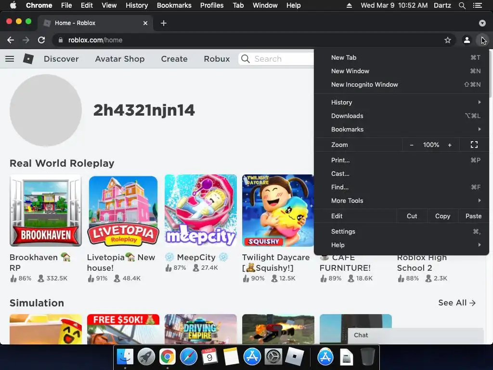
Task: Click the eject icon in menu bar
Action: [x=349, y=5]
